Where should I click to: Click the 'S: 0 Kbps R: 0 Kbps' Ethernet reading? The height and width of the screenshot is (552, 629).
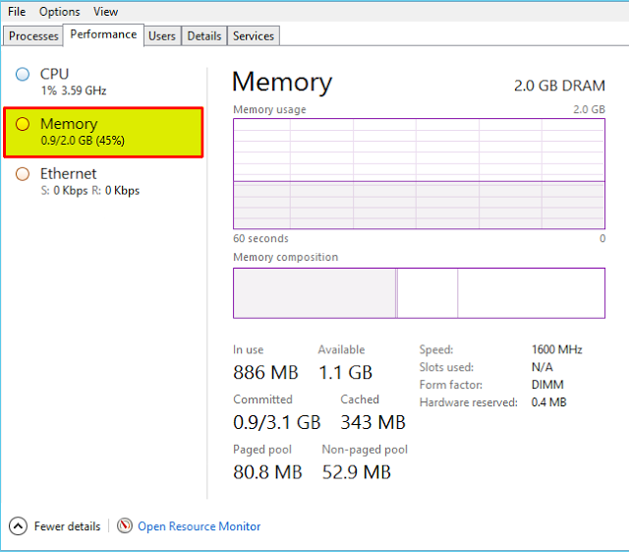pyautogui.click(x=89, y=191)
